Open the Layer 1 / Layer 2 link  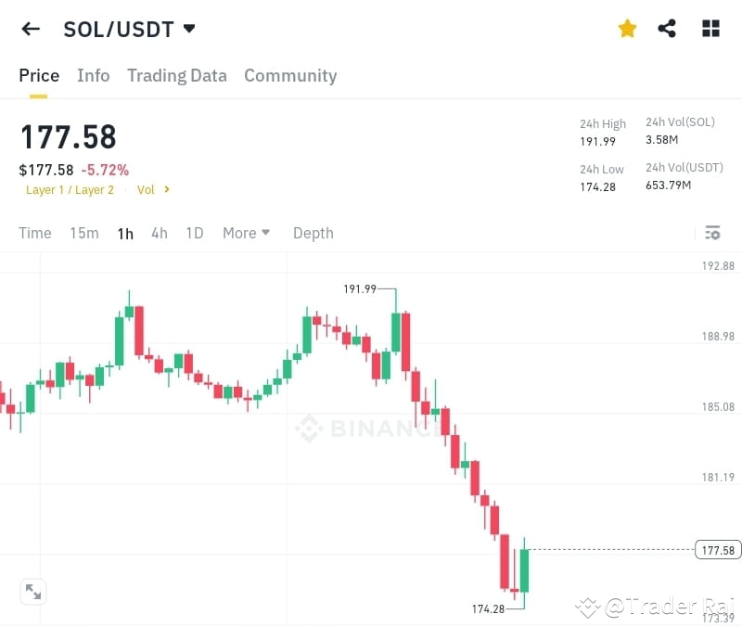point(70,189)
